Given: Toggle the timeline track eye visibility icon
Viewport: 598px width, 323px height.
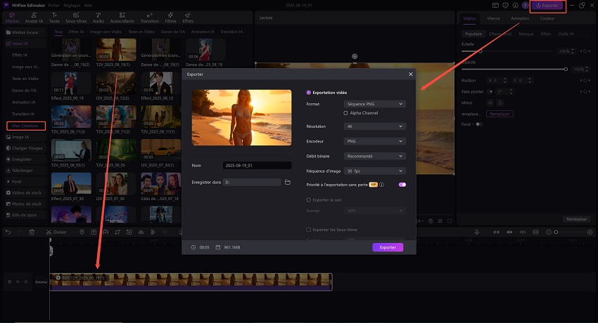Looking at the screenshot, I should (x=18, y=282).
